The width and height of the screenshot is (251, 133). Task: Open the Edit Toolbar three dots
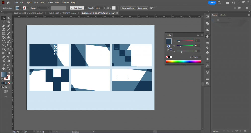point(6,96)
